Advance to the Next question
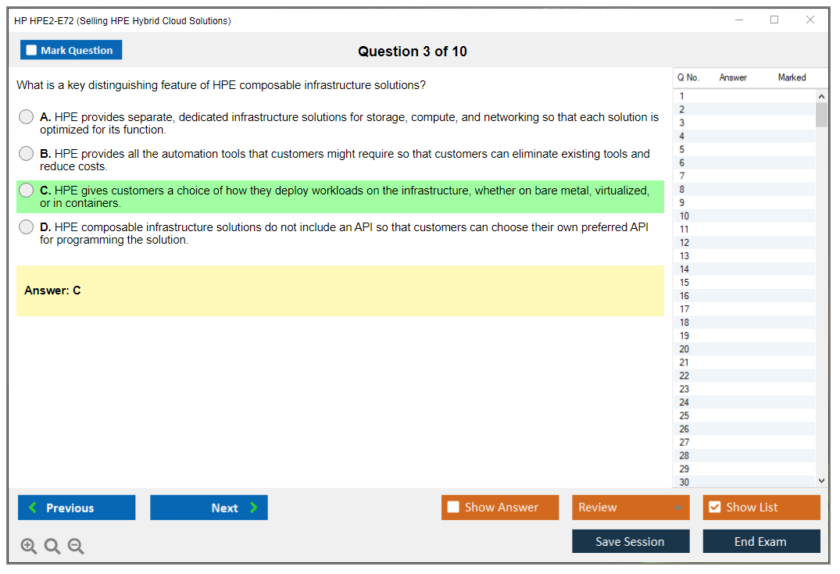 209,508
